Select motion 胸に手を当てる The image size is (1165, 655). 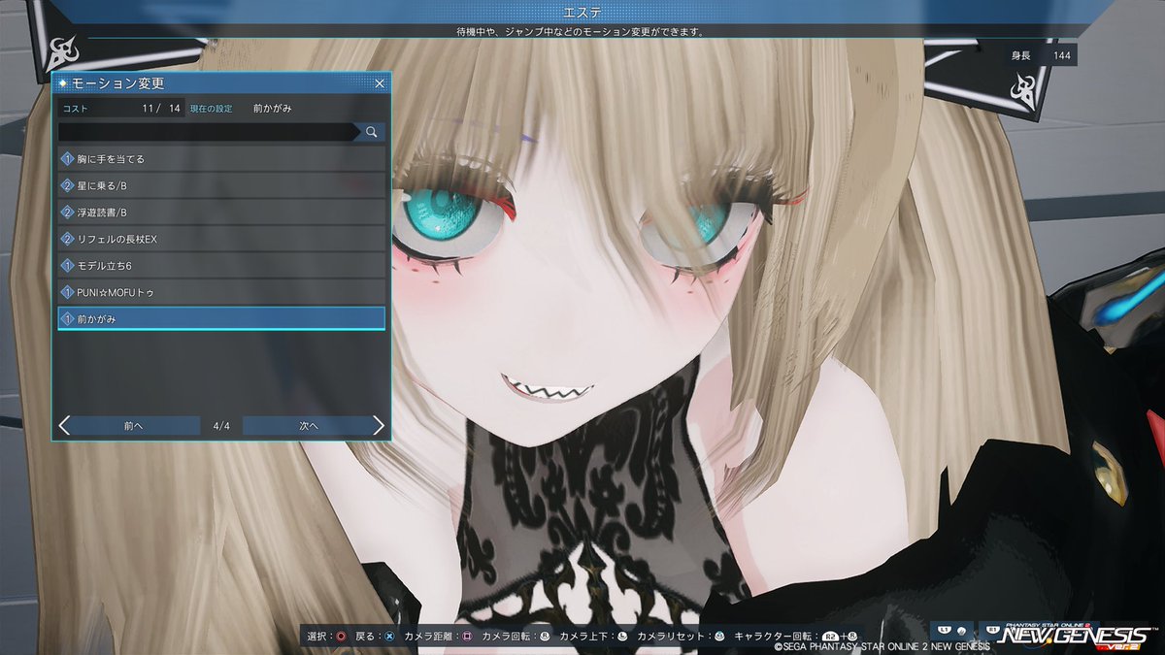point(221,159)
